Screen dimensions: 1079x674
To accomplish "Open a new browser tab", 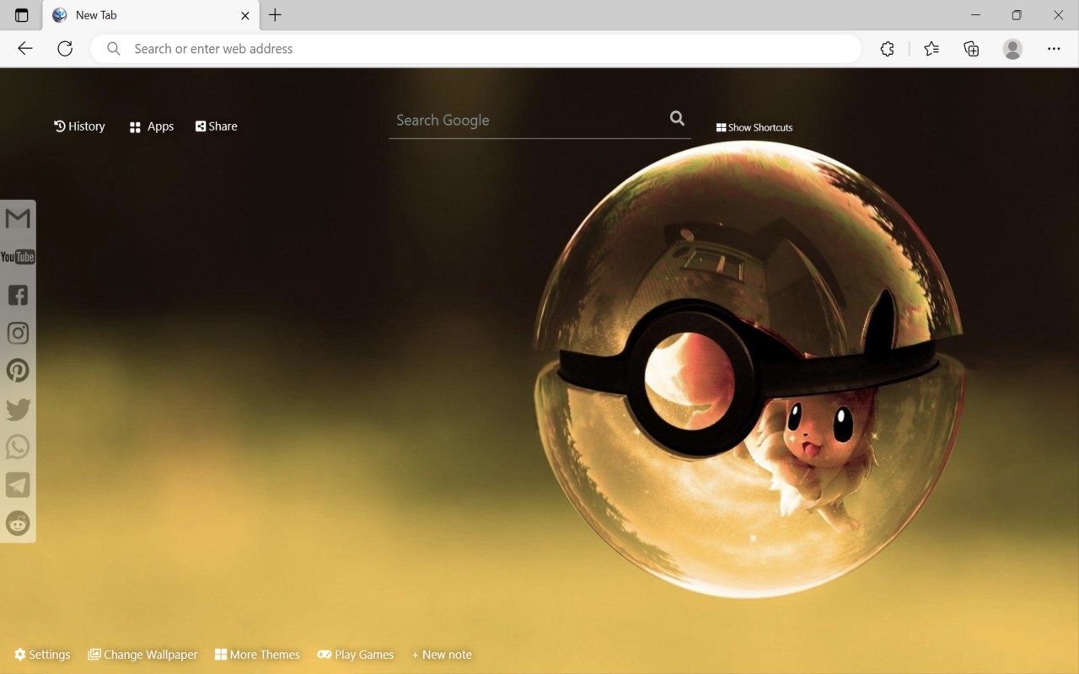I will point(275,15).
